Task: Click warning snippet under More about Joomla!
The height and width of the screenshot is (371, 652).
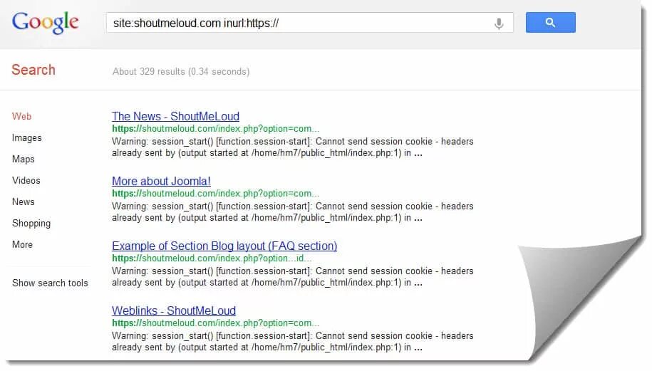Action: click(293, 212)
